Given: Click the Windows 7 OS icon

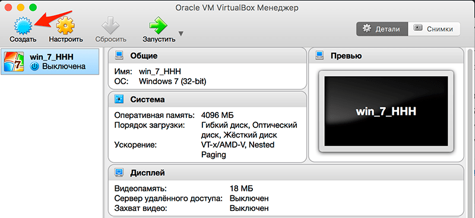Looking at the screenshot, I should [x=14, y=62].
